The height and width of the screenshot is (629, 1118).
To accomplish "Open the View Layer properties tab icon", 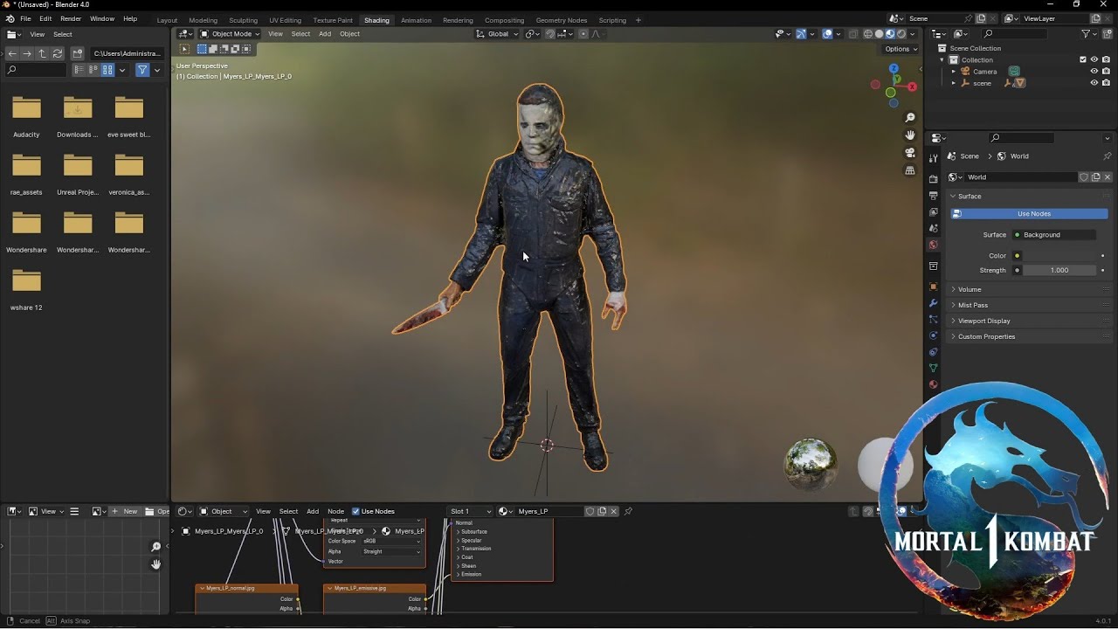I will pyautogui.click(x=934, y=211).
